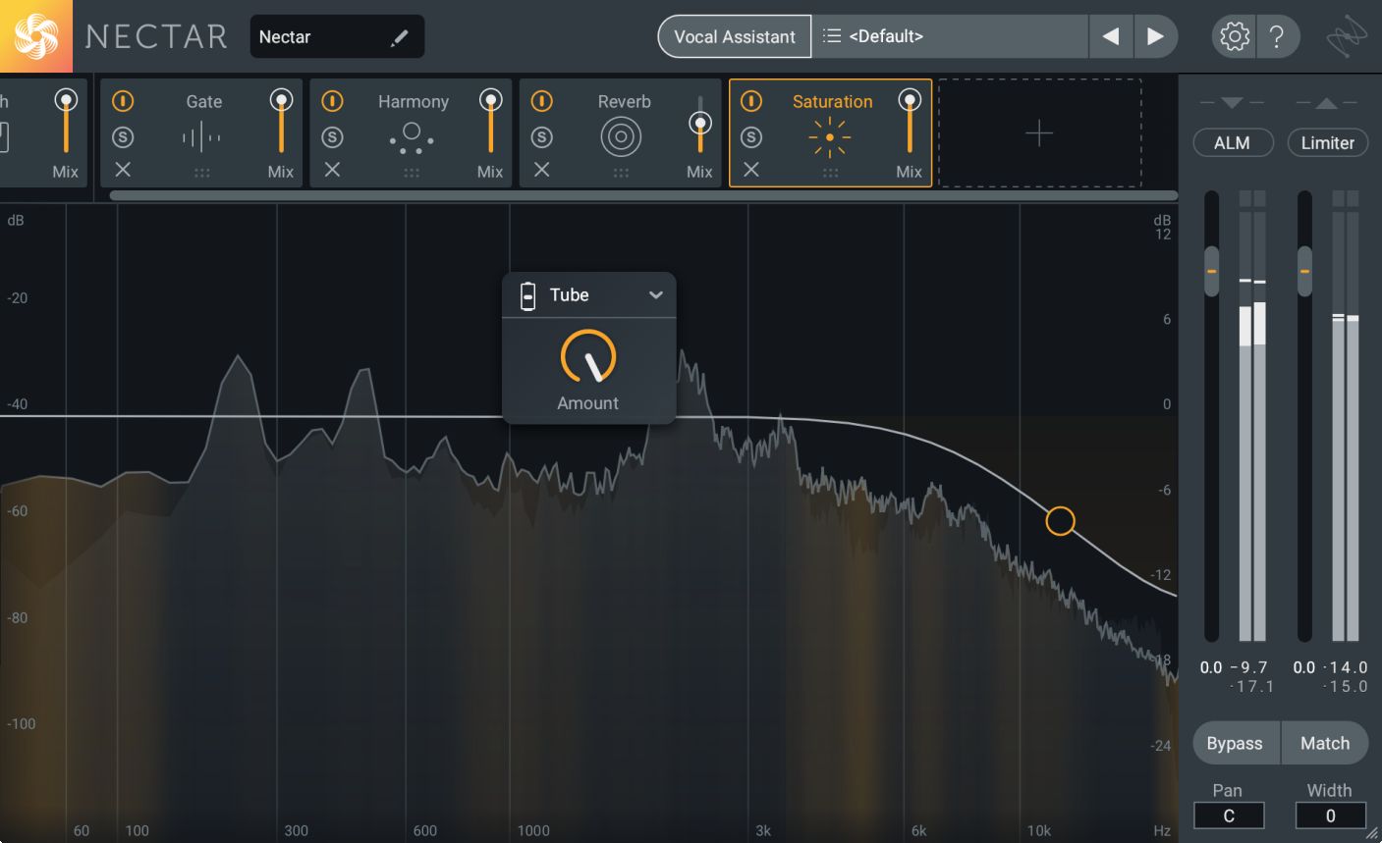The height and width of the screenshot is (843, 1382).
Task: Click the output peak -14.0 readout
Action: [x=1345, y=667]
